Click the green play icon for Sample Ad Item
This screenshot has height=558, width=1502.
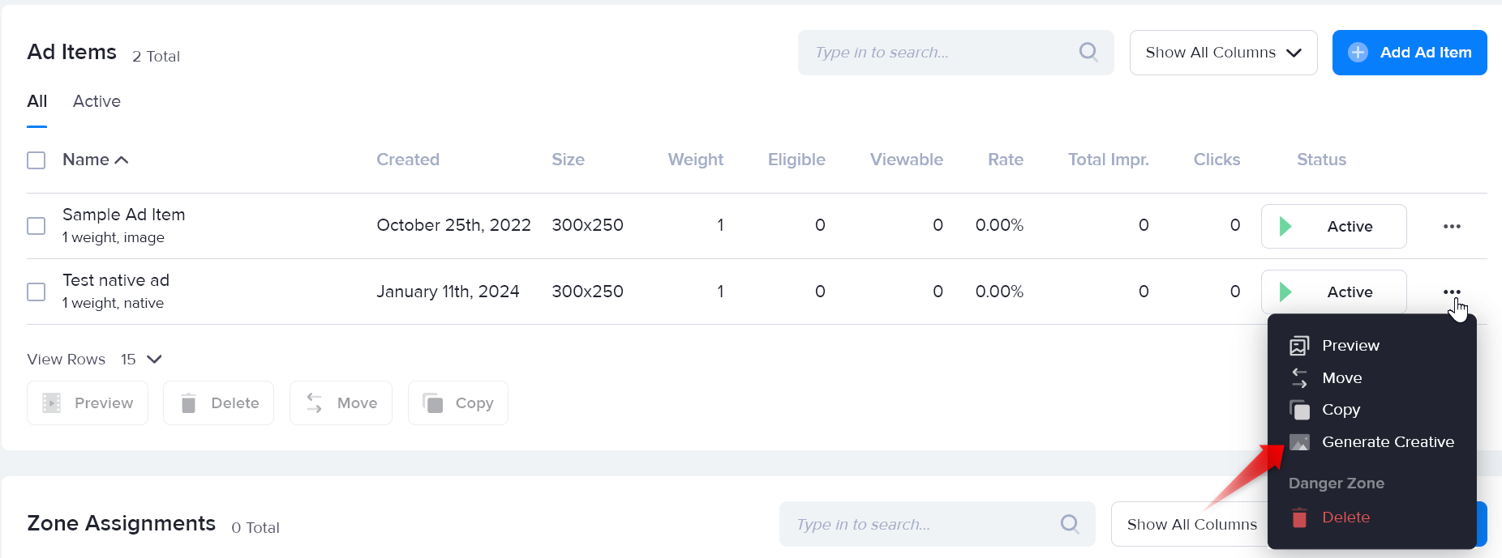tap(1285, 226)
